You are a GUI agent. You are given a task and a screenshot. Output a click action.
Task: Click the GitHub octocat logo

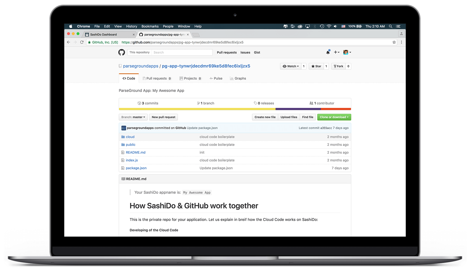[x=122, y=52]
